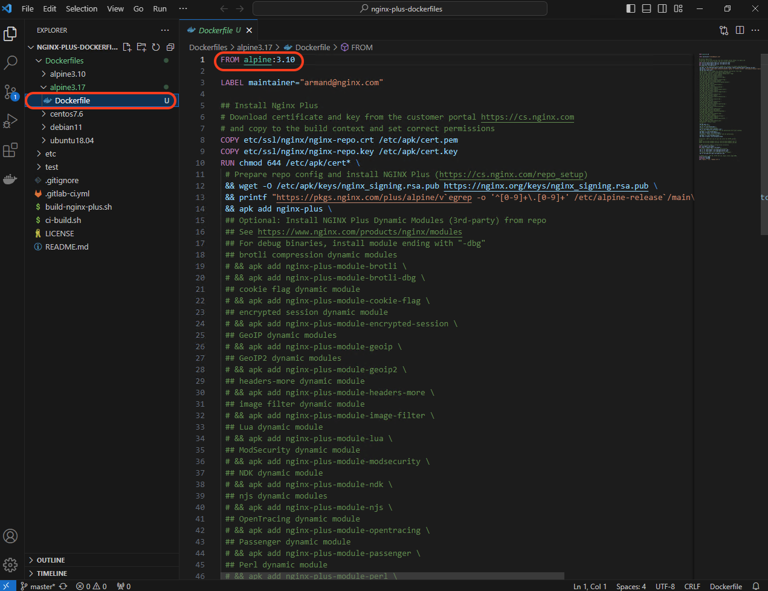Go back with navigation arrow
Image resolution: width=768 pixels, height=591 pixels.
224,9
